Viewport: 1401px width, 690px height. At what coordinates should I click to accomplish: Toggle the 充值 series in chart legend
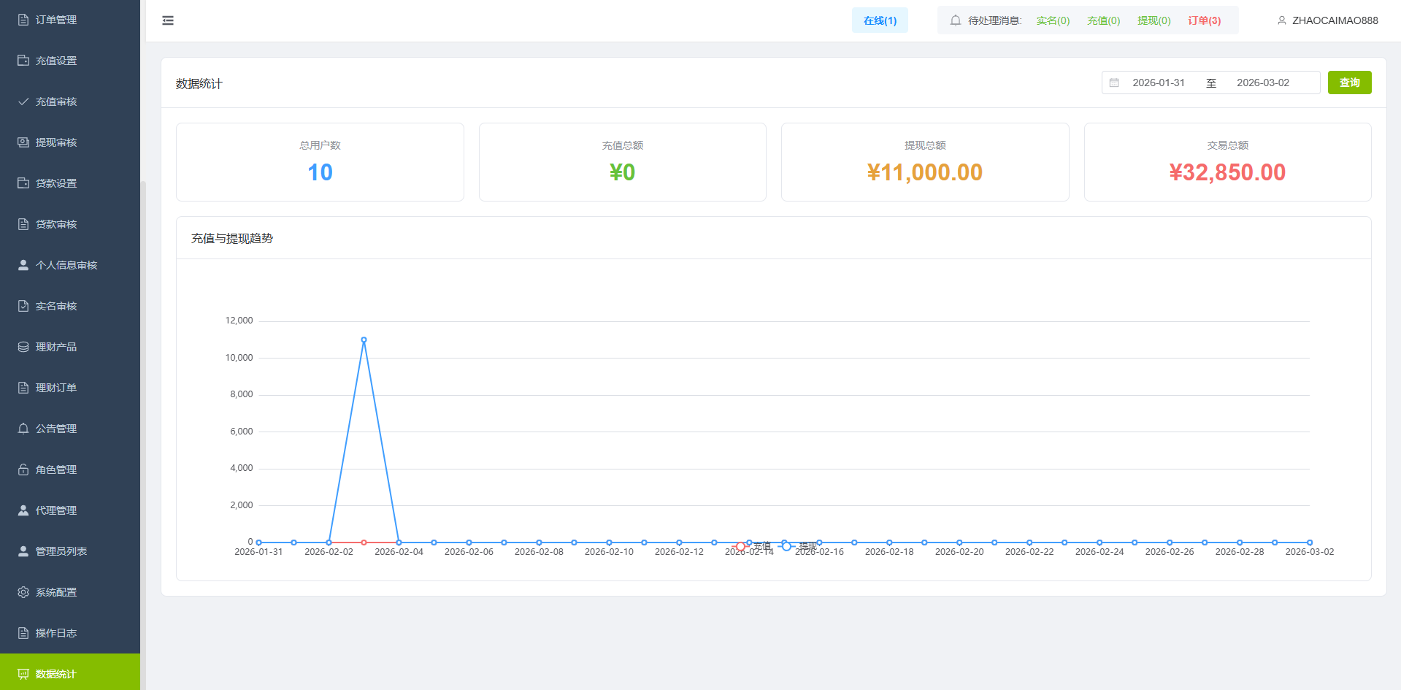coord(751,546)
